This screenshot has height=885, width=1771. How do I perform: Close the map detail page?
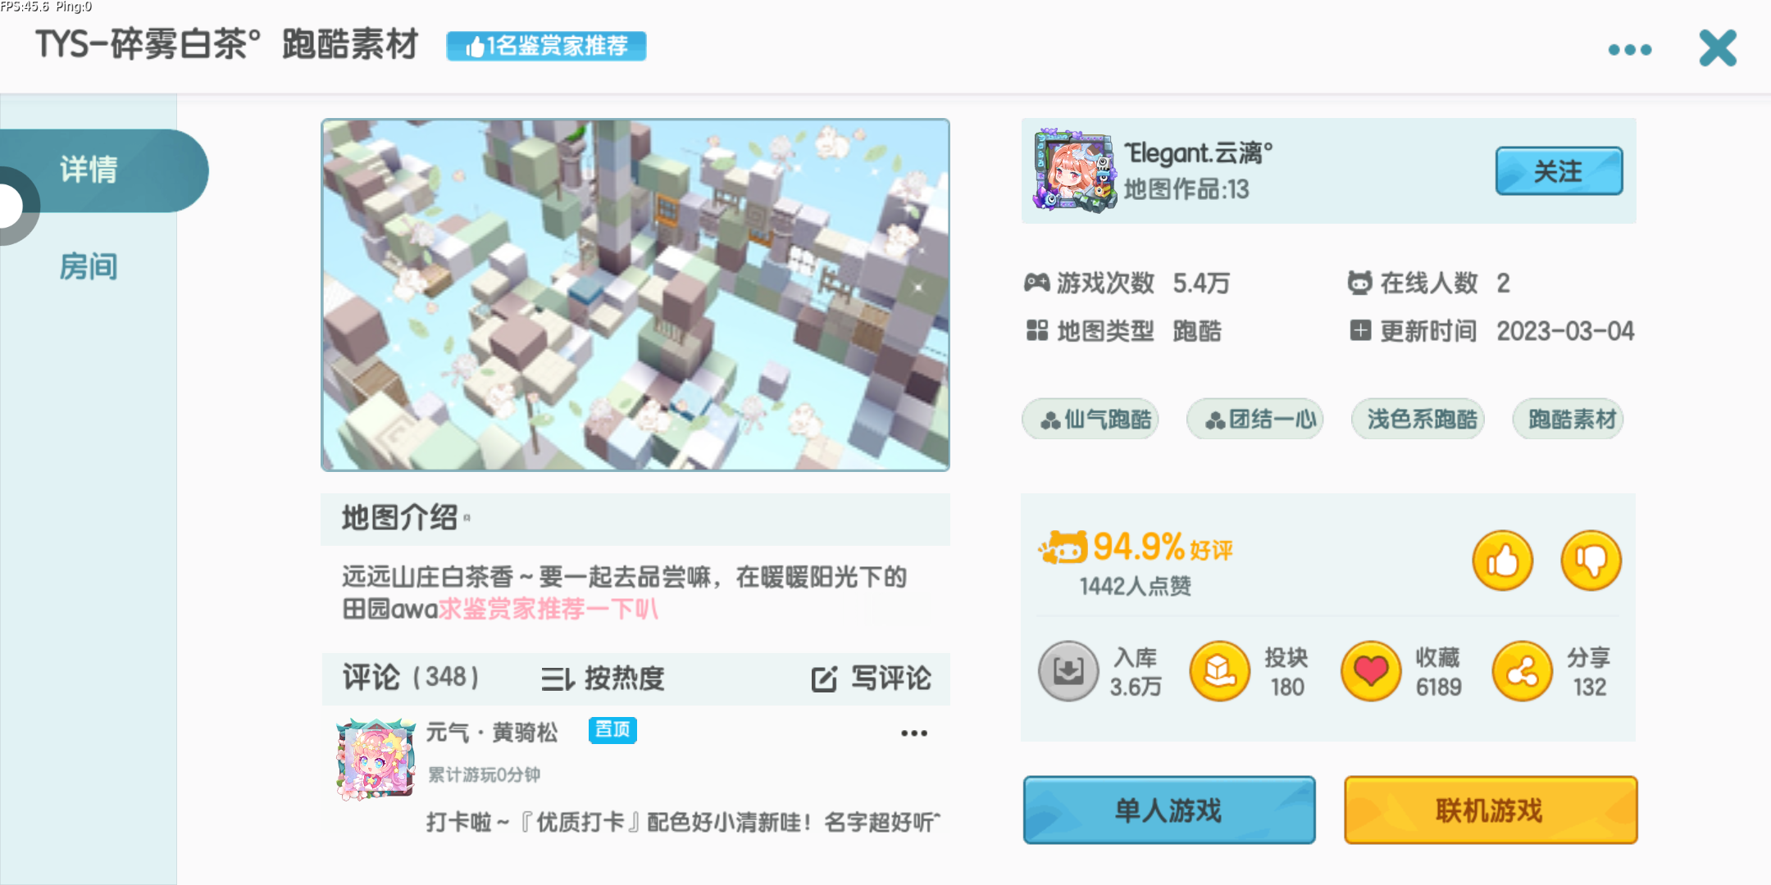pyautogui.click(x=1718, y=48)
